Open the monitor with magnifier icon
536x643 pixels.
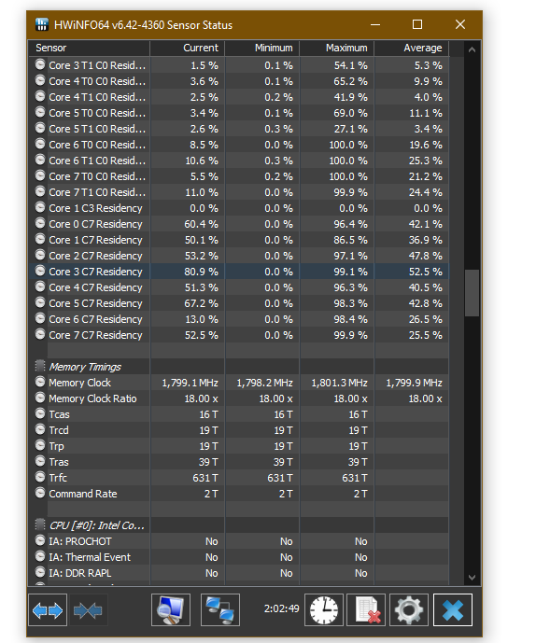pyautogui.click(x=171, y=610)
